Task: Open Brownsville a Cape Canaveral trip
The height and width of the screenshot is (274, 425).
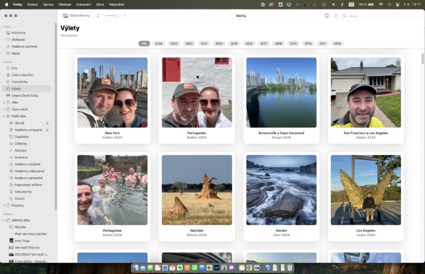Action: (281, 92)
